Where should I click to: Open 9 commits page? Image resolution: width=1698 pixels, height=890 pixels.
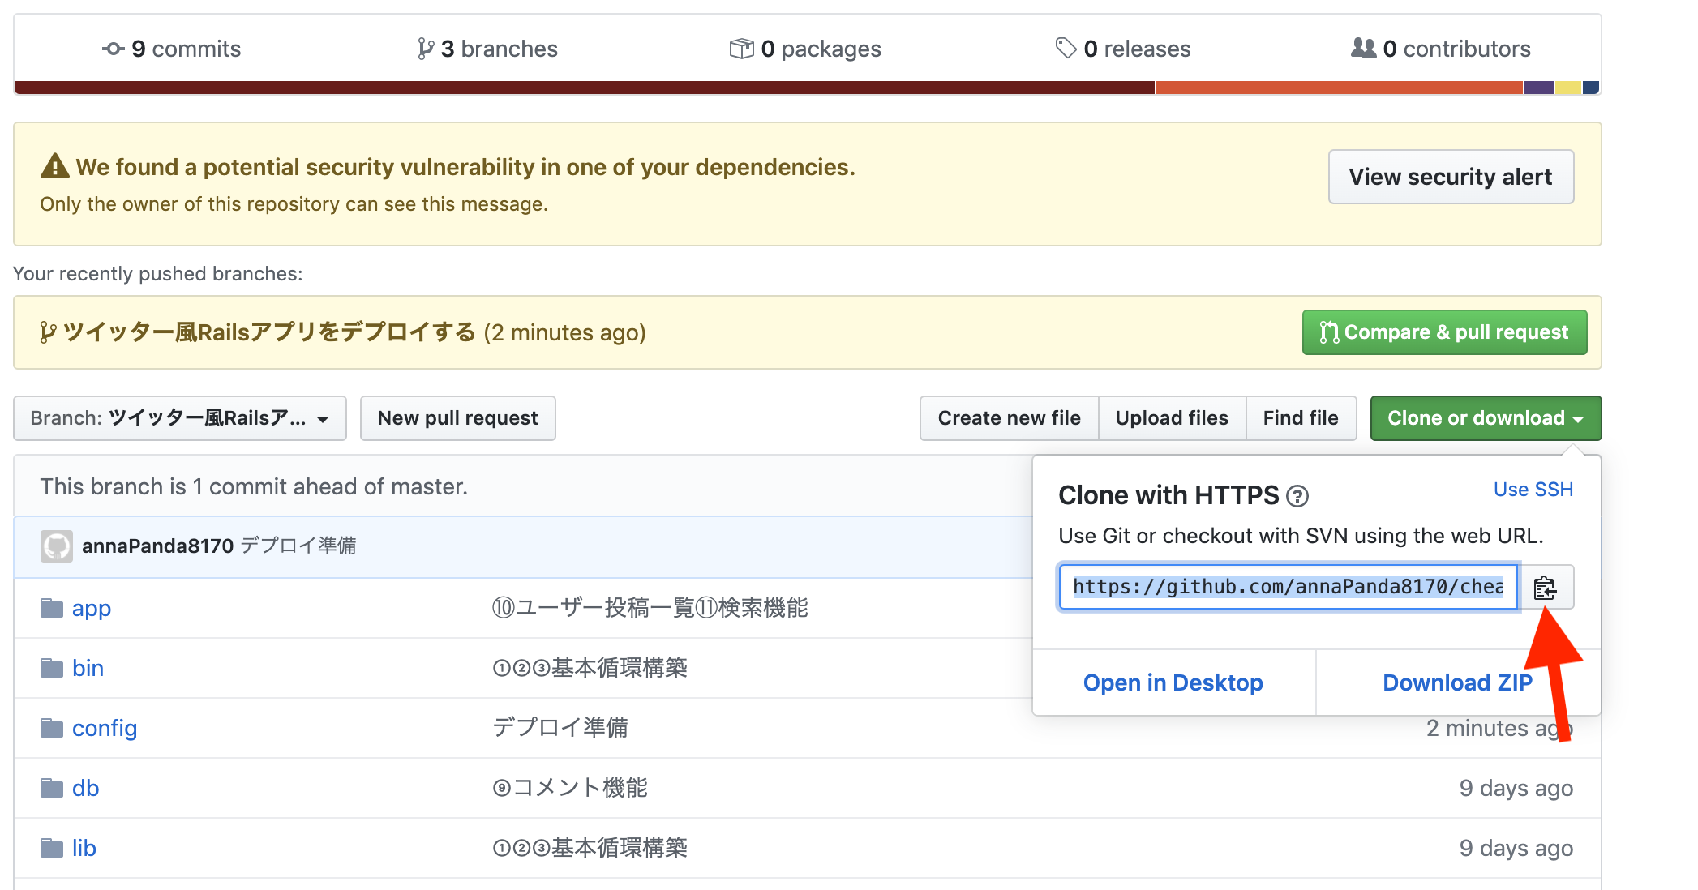[x=172, y=49]
